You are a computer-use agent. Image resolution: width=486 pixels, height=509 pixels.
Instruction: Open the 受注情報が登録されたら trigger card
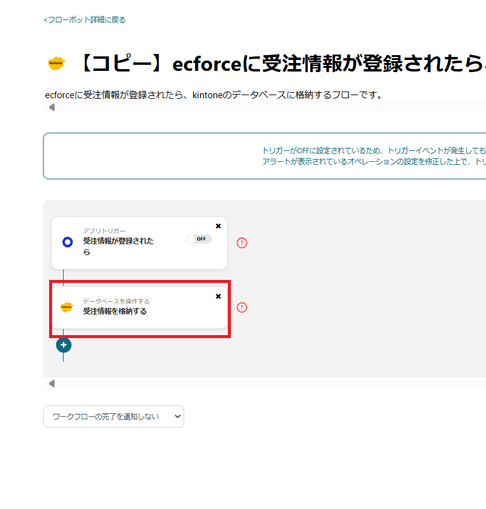pos(139,243)
